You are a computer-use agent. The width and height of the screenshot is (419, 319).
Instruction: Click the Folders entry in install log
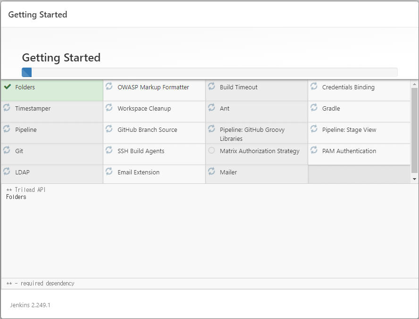16,197
